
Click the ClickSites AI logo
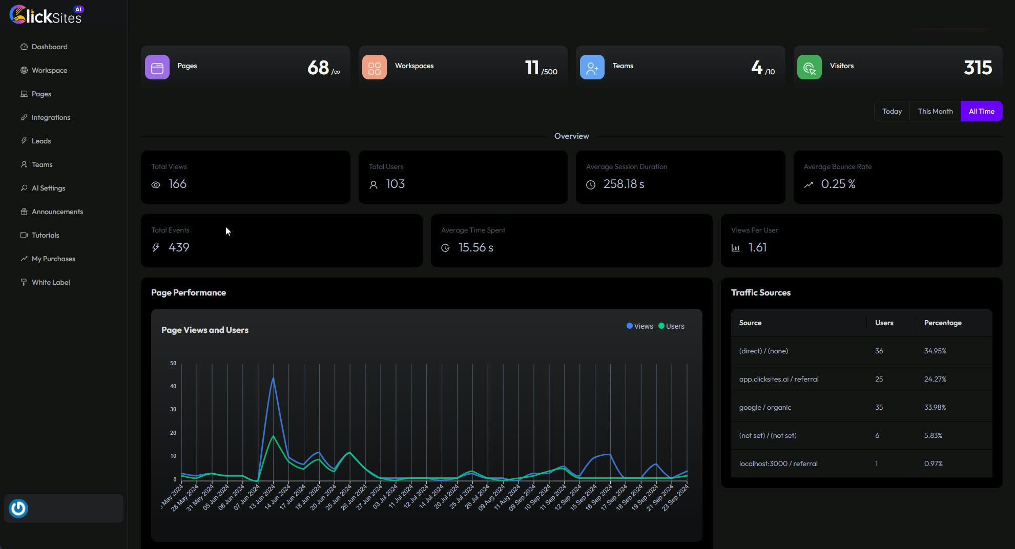point(47,14)
